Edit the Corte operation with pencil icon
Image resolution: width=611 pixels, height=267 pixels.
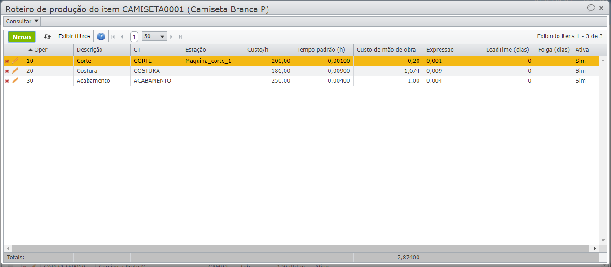pyautogui.click(x=15, y=61)
